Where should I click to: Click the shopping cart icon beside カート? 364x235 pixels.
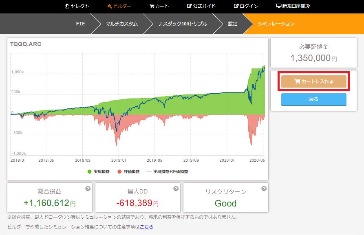(x=152, y=7)
